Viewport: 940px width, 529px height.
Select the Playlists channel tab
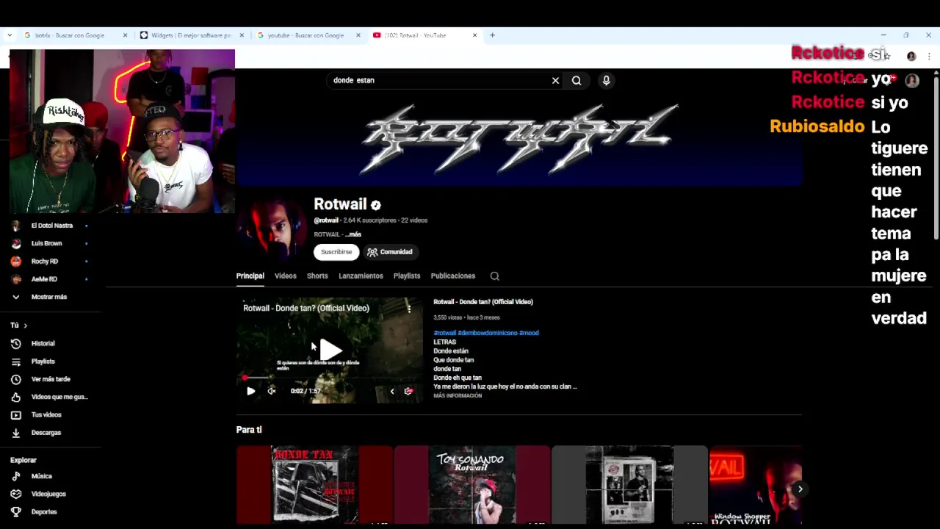coord(406,276)
